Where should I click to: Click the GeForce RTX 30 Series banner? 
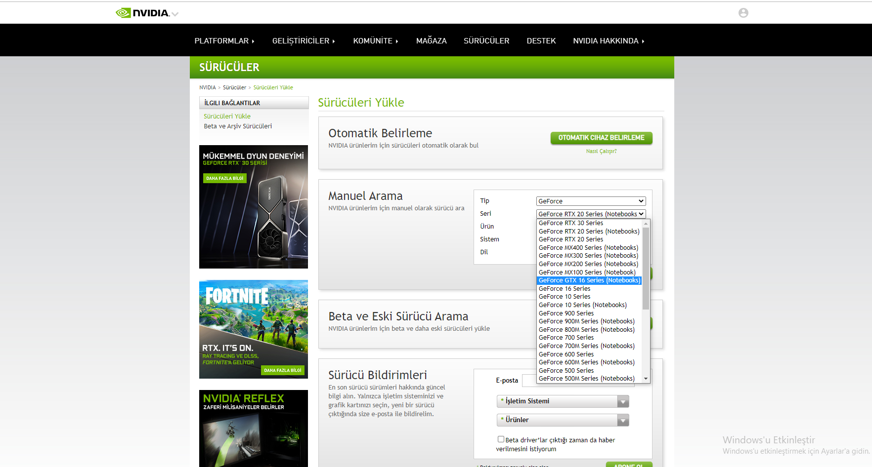(x=254, y=207)
